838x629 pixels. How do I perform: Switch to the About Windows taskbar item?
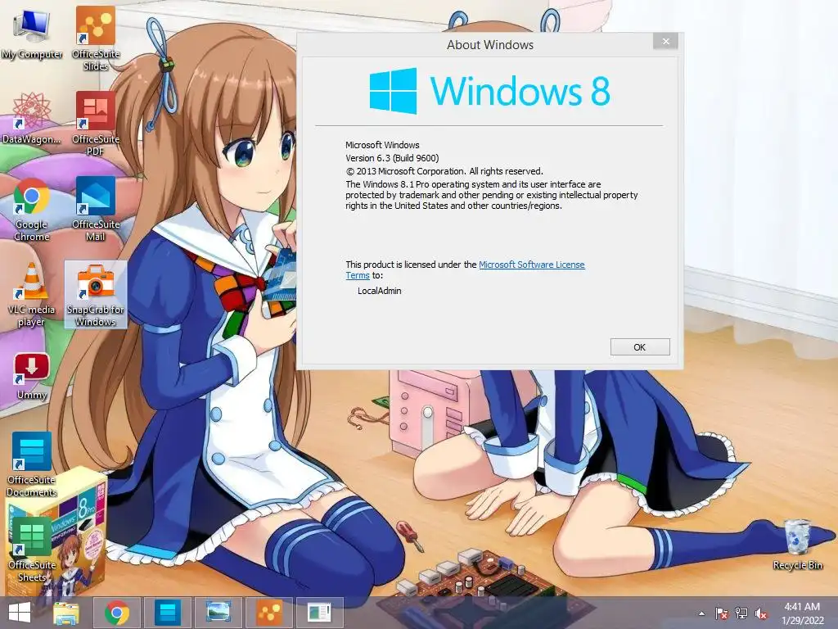(x=320, y=613)
